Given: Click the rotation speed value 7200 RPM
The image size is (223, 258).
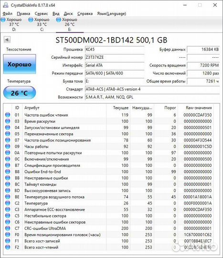Looking at the screenshot, I should [203, 65].
